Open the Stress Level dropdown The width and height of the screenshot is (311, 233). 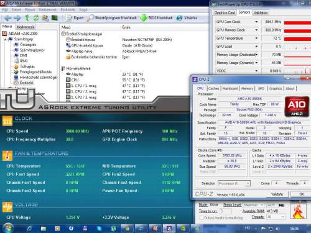[x=254, y=205]
